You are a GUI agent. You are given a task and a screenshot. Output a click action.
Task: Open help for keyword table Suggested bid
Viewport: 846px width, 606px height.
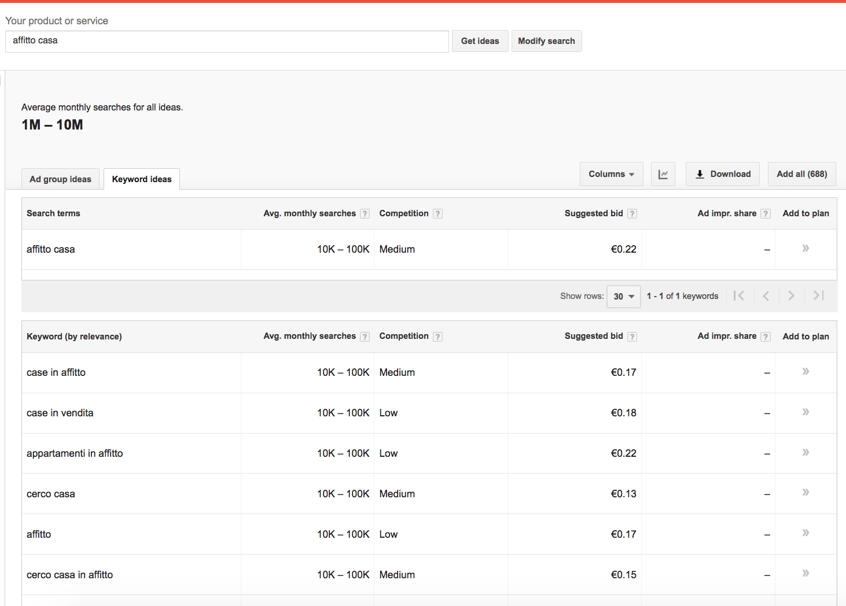pyautogui.click(x=632, y=337)
